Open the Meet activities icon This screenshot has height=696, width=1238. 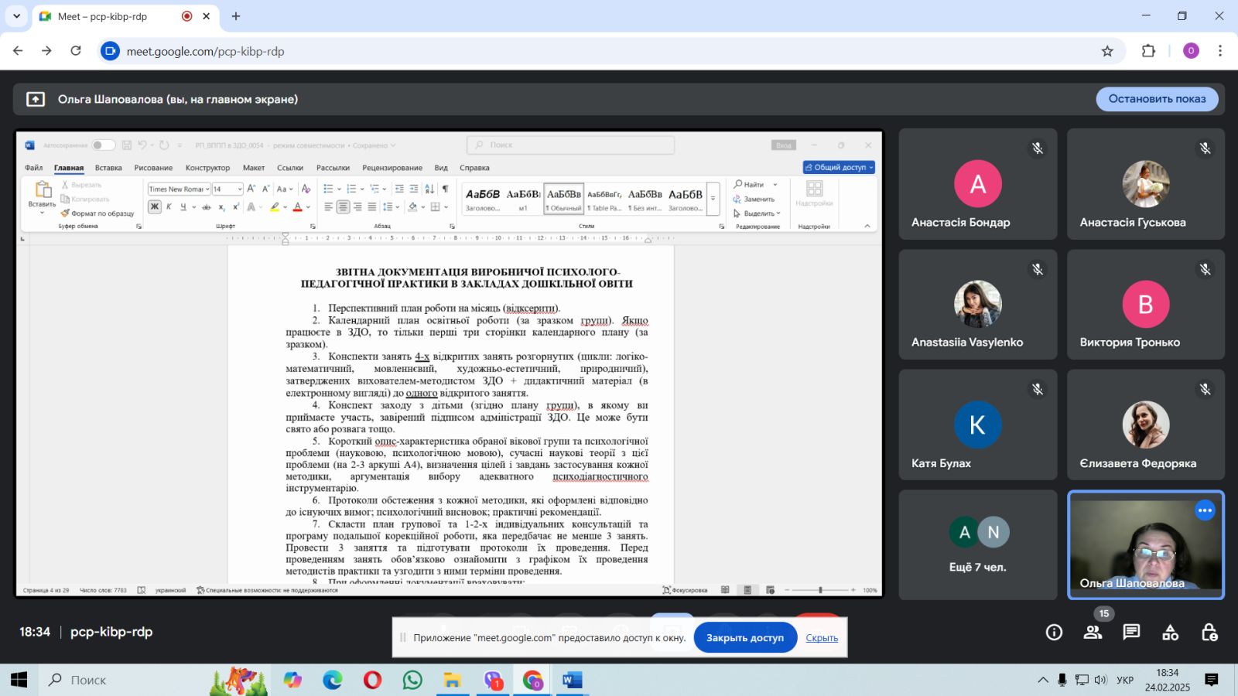point(1170,633)
